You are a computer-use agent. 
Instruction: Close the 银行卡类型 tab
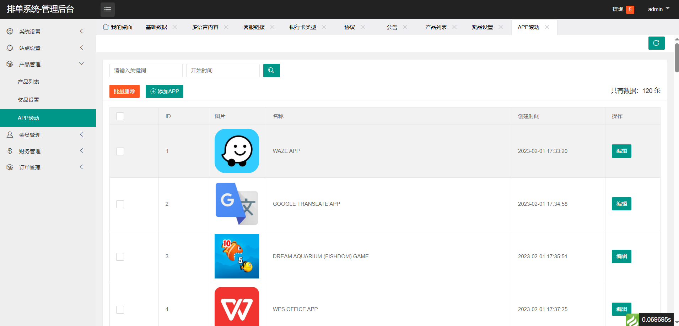[x=324, y=27]
